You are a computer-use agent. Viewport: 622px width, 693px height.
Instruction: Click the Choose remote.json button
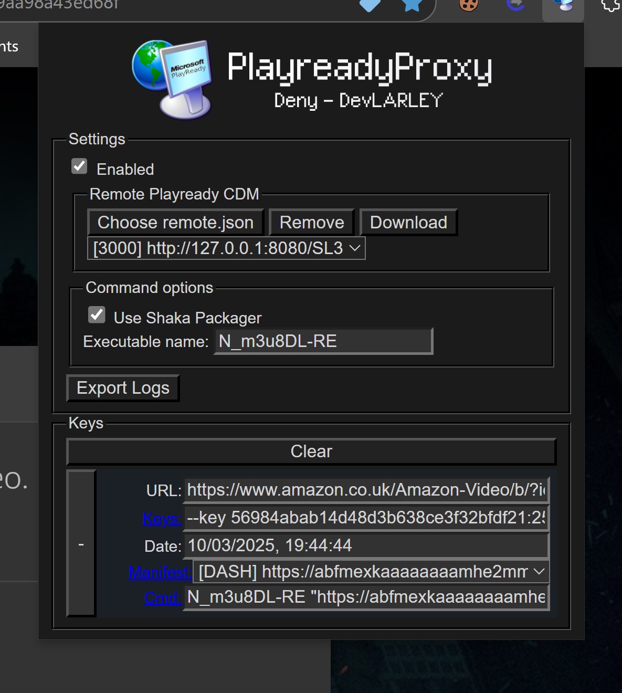pyautogui.click(x=175, y=223)
